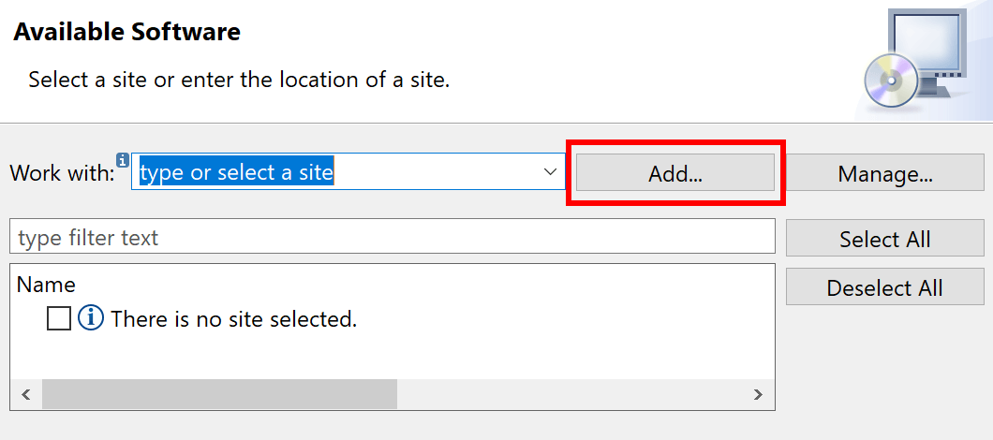This screenshot has height=440, width=993.
Task: Choose Select All
Action: click(884, 238)
